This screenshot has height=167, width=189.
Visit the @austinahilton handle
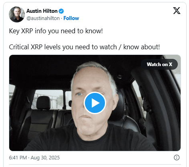[x=43, y=18]
